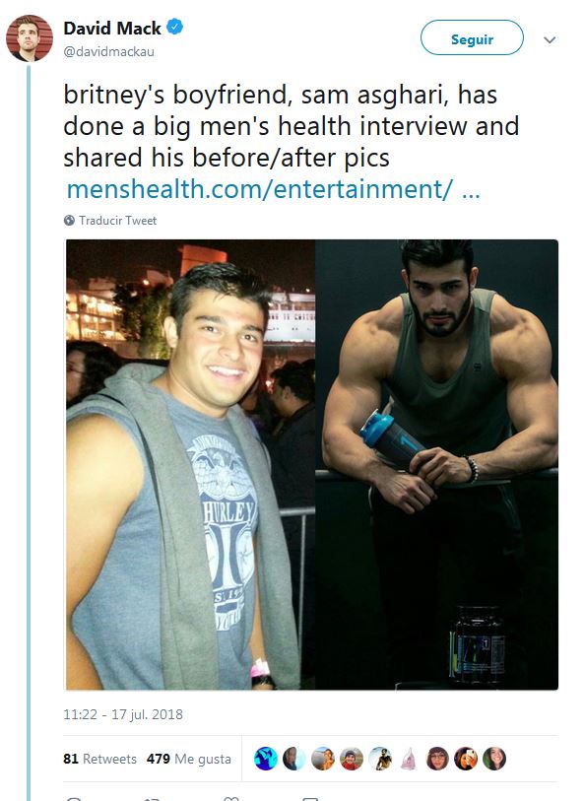Open liker avatar of woman wearing glasses
Viewport: 584px width, 801px height.
click(437, 758)
